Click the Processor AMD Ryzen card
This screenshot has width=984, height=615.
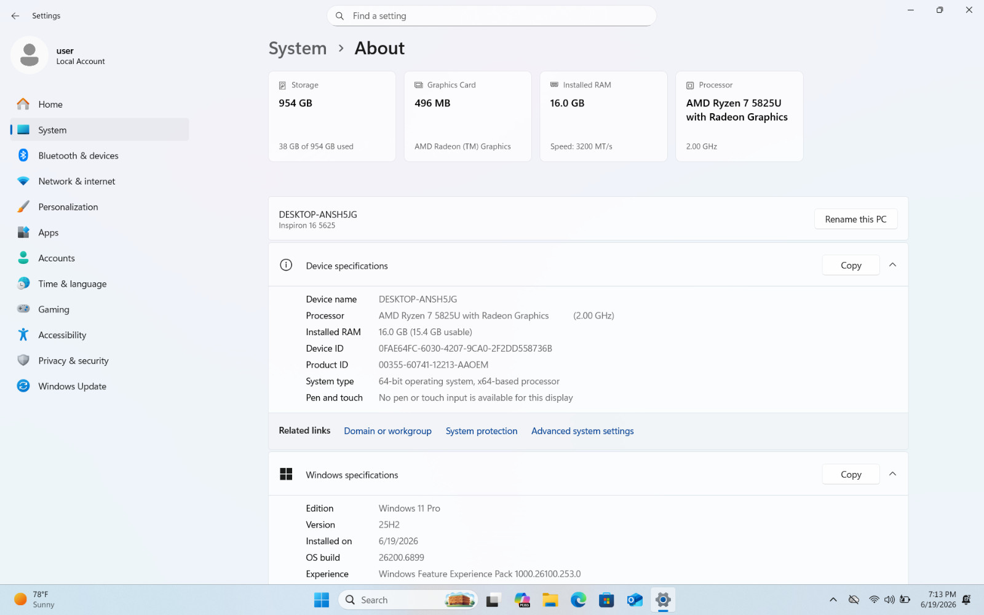[x=739, y=116]
